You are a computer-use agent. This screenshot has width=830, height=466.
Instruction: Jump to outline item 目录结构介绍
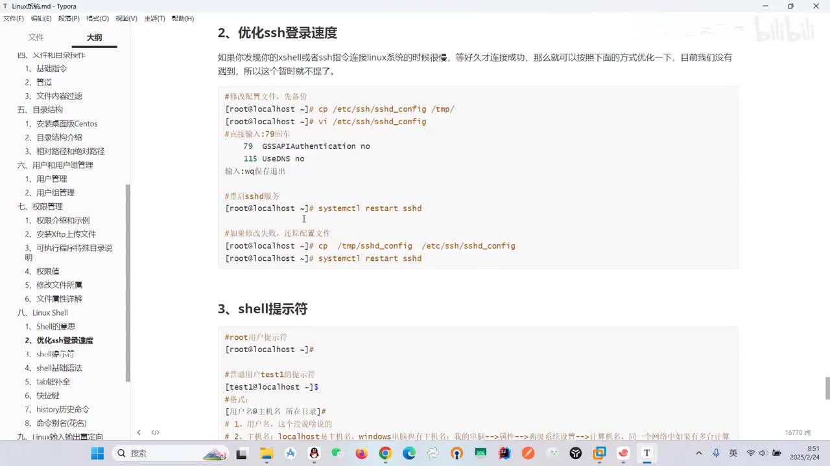tap(59, 137)
